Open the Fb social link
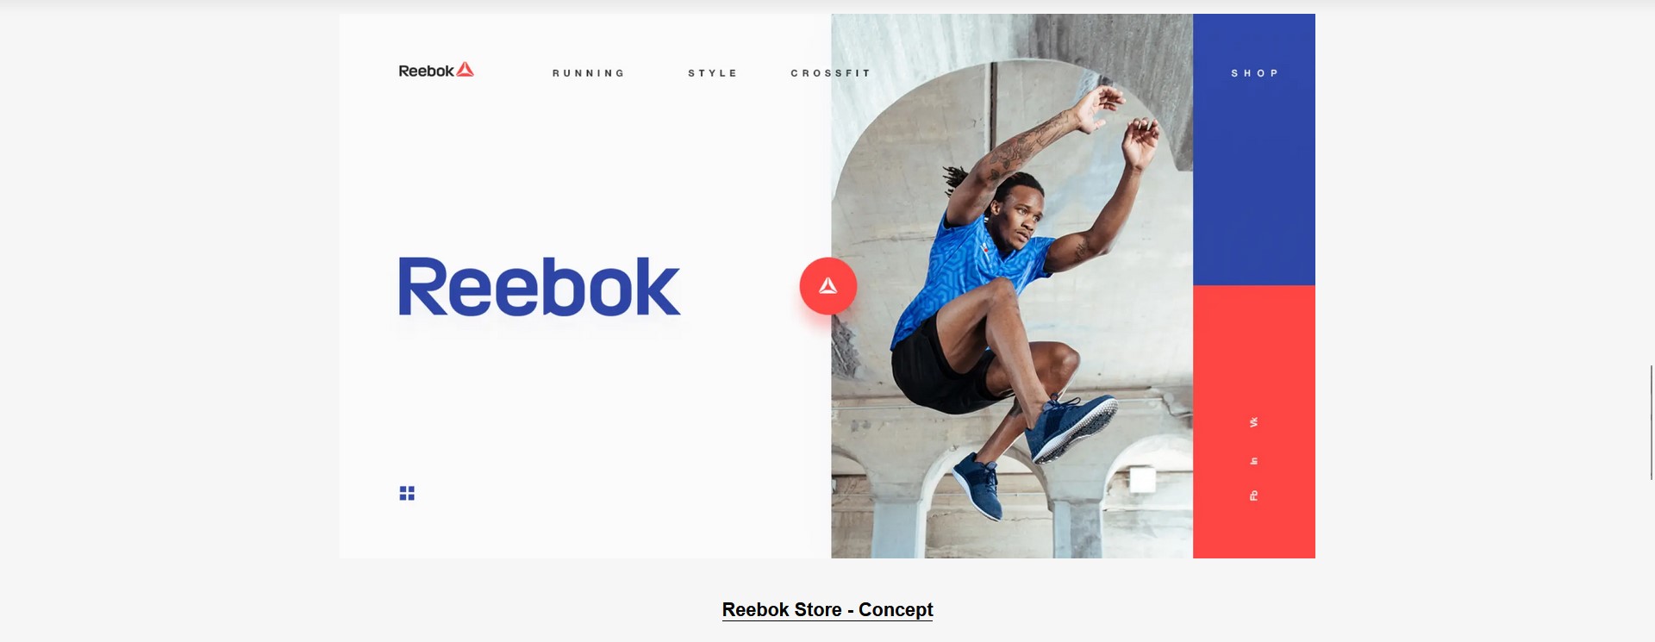 click(1253, 496)
